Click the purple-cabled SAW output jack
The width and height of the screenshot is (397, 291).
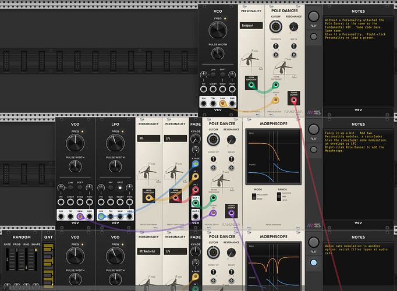point(80,217)
